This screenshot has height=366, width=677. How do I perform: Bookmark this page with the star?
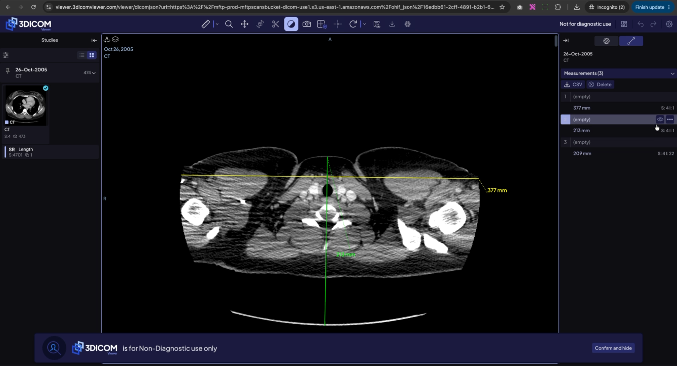[x=502, y=7]
